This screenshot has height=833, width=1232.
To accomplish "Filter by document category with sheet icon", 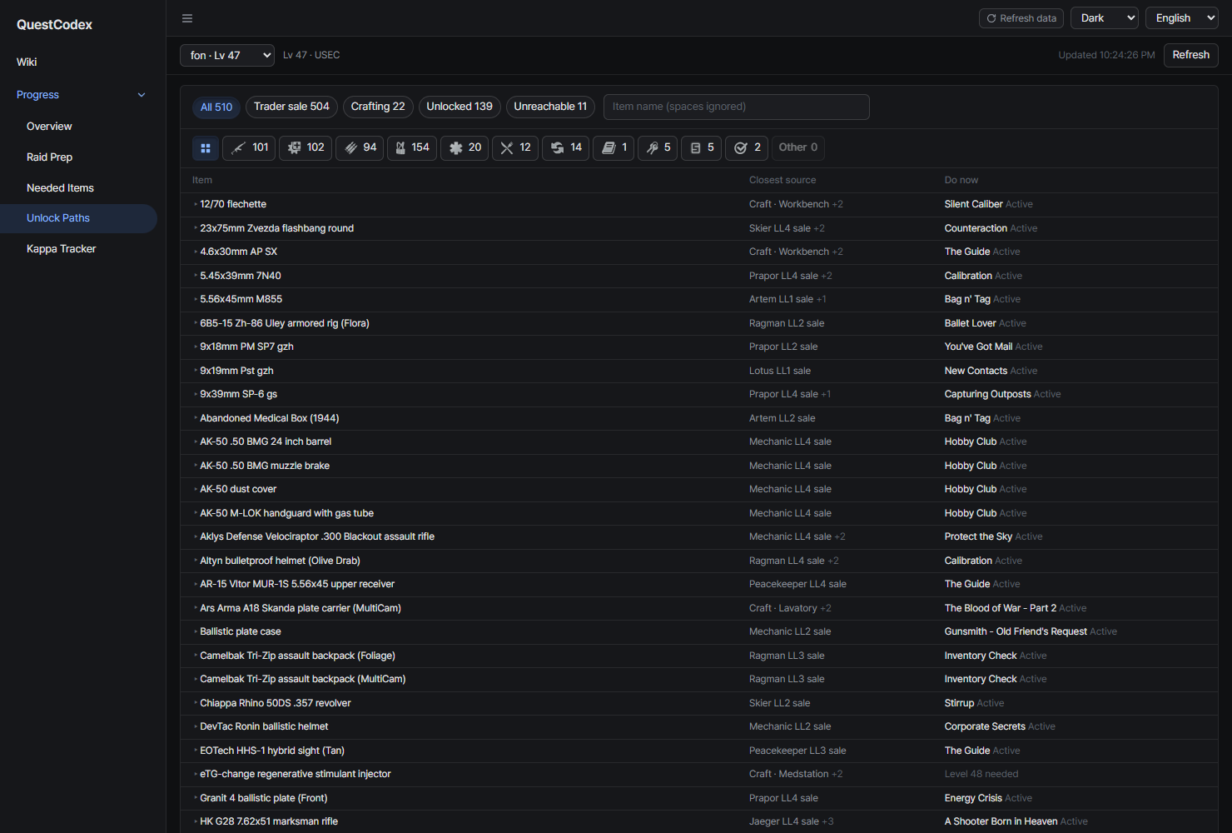I will click(x=701, y=148).
